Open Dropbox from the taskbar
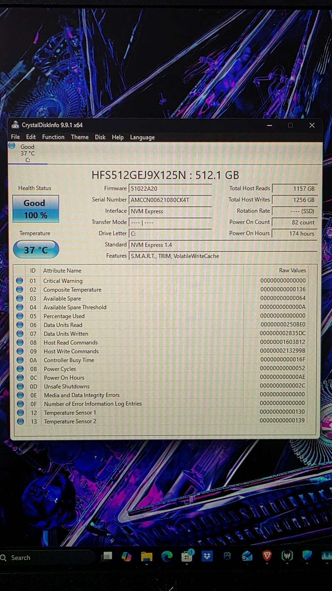The width and height of the screenshot is (332, 591). pos(207,556)
